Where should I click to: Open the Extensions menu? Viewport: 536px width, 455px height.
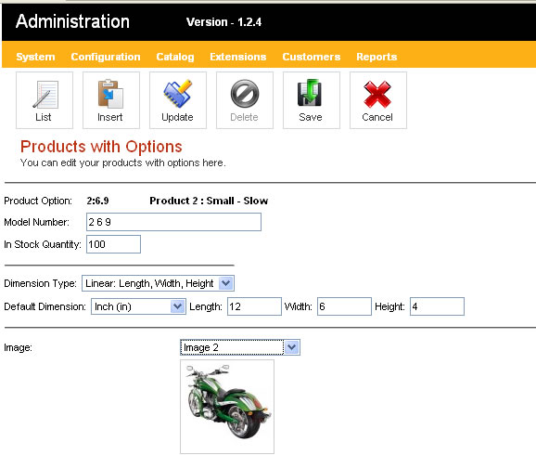(x=238, y=57)
